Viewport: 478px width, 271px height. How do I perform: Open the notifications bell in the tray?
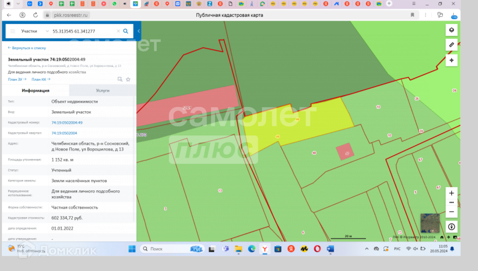click(x=452, y=249)
